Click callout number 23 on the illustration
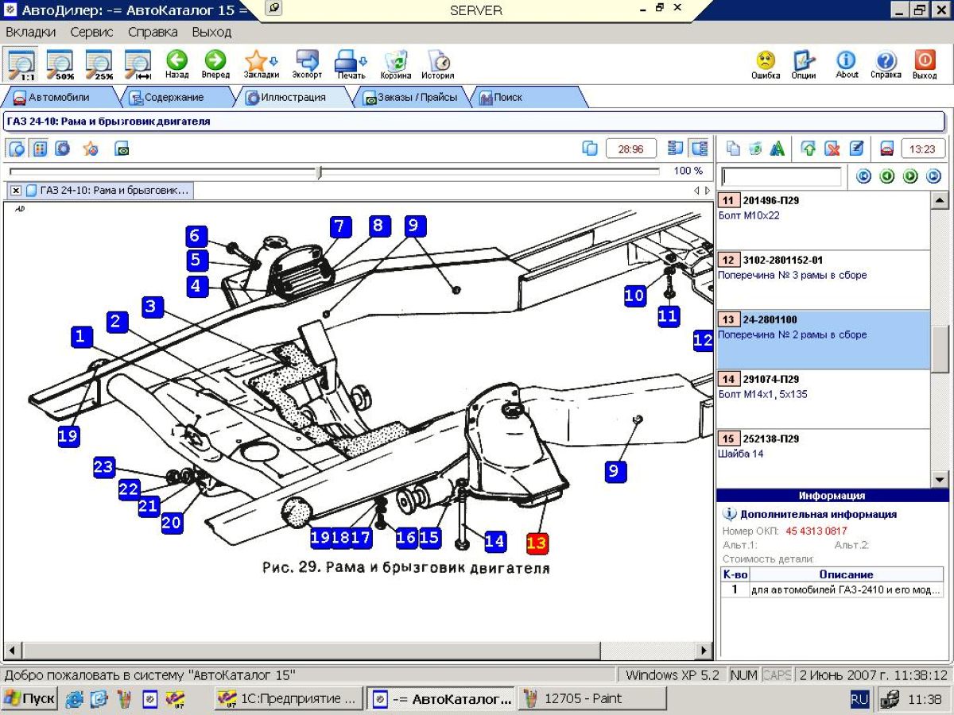Screen dimensions: 954x715 coord(103,467)
